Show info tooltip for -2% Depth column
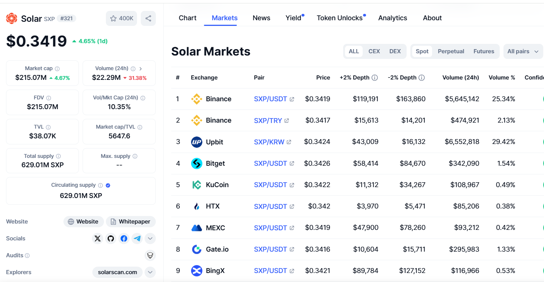 coord(422,78)
